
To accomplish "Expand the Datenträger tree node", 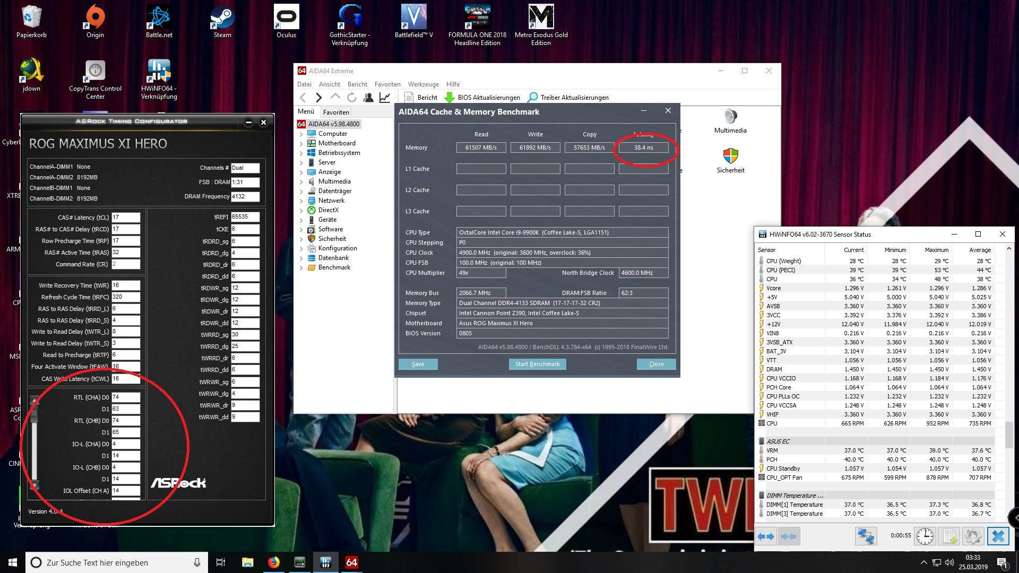I will [301, 191].
